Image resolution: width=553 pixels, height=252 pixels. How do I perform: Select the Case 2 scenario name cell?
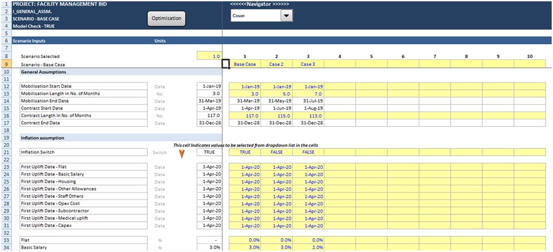coord(276,64)
